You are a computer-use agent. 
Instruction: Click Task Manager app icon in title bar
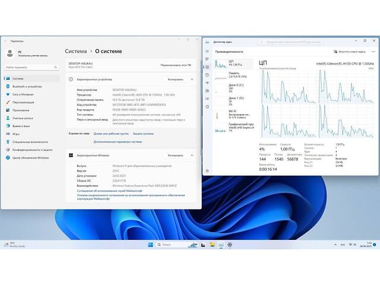207,42
